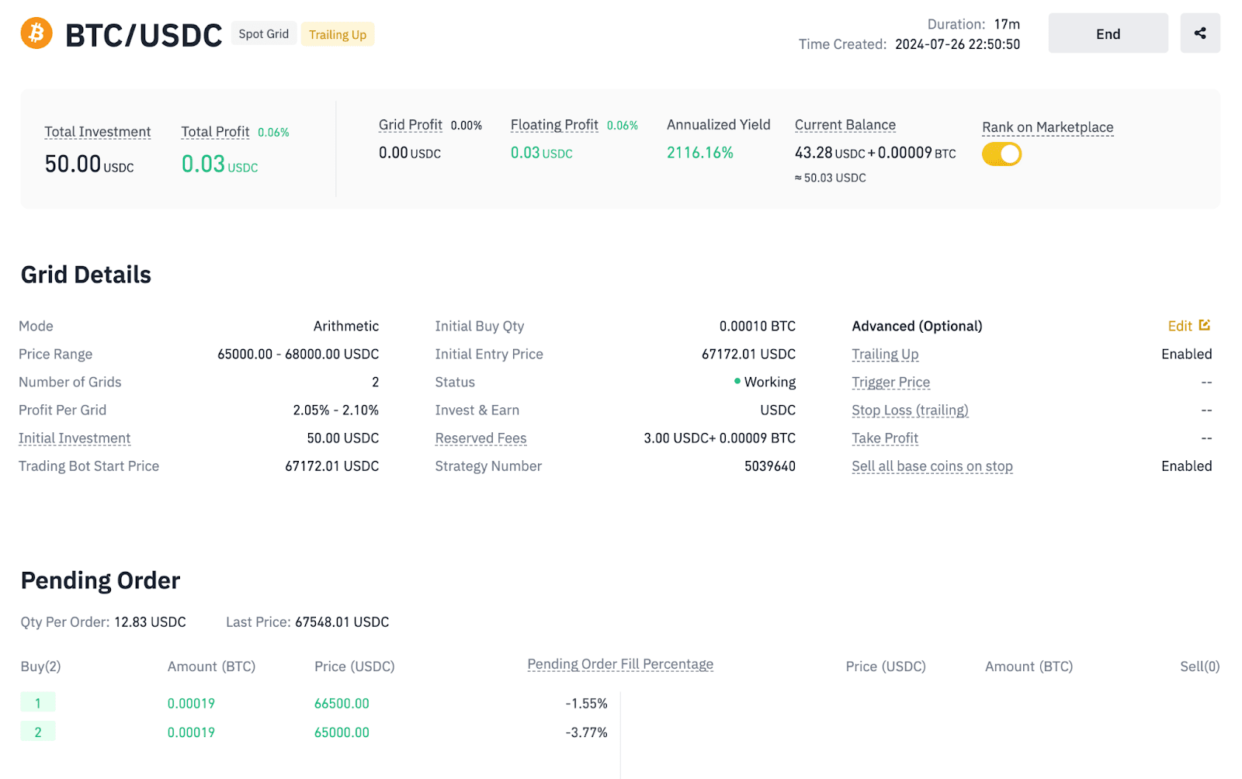This screenshot has width=1242, height=779.
Task: Click Pending Order Fill Percentage header
Action: [620, 664]
